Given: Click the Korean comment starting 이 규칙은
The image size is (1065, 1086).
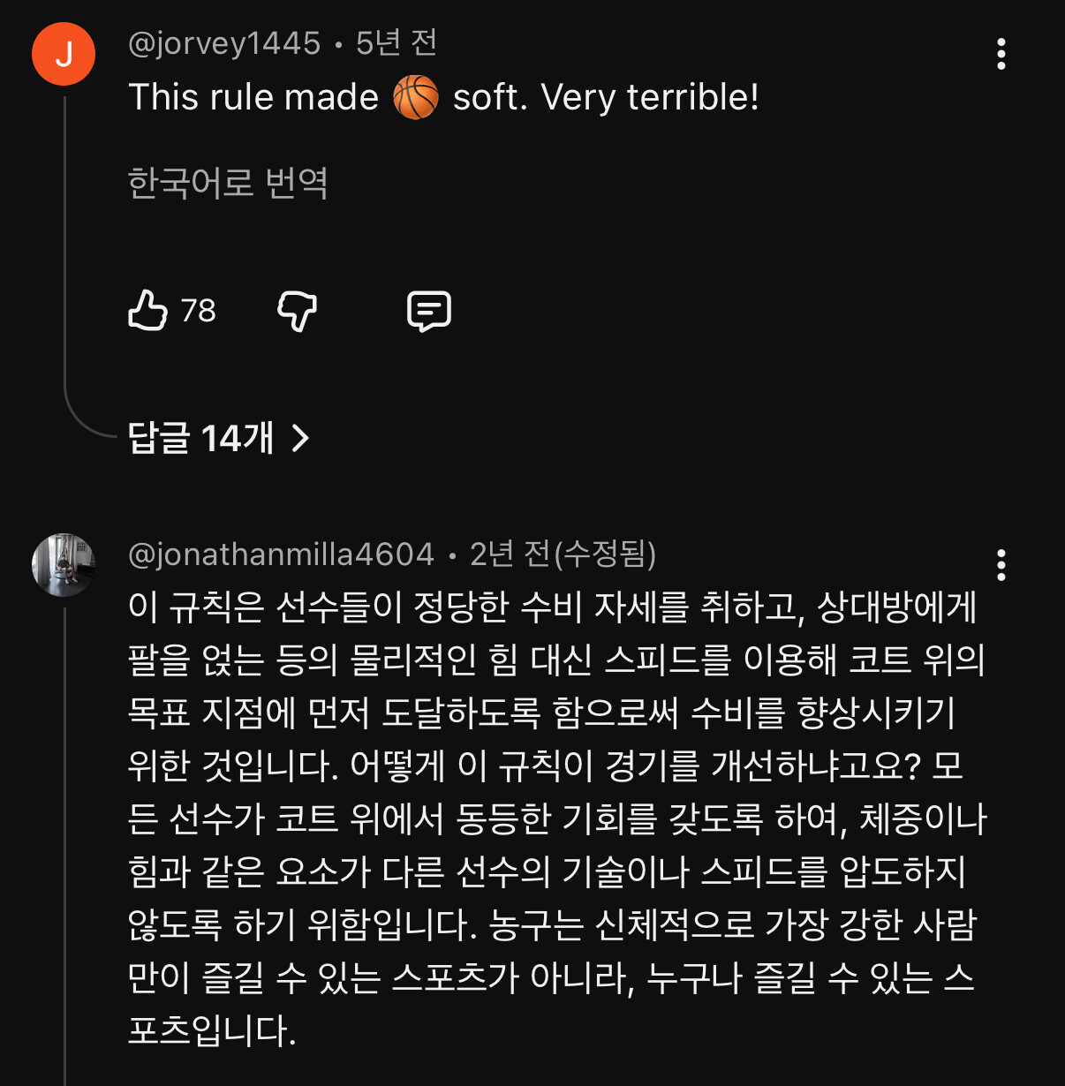Looking at the screenshot, I should coord(557,818).
